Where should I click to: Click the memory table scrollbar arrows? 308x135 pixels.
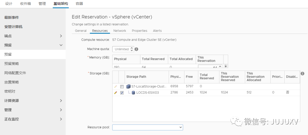click(x=226, y=66)
